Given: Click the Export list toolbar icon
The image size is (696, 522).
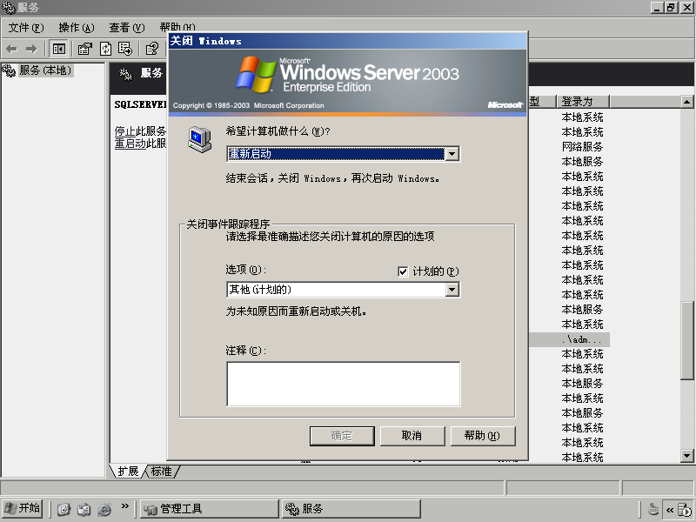Looking at the screenshot, I should (x=125, y=49).
